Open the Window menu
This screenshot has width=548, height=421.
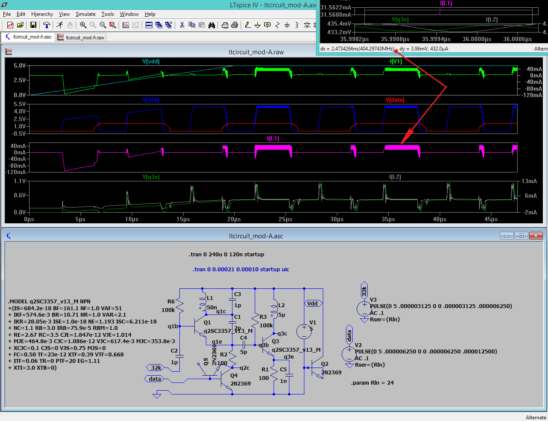pyautogui.click(x=129, y=14)
